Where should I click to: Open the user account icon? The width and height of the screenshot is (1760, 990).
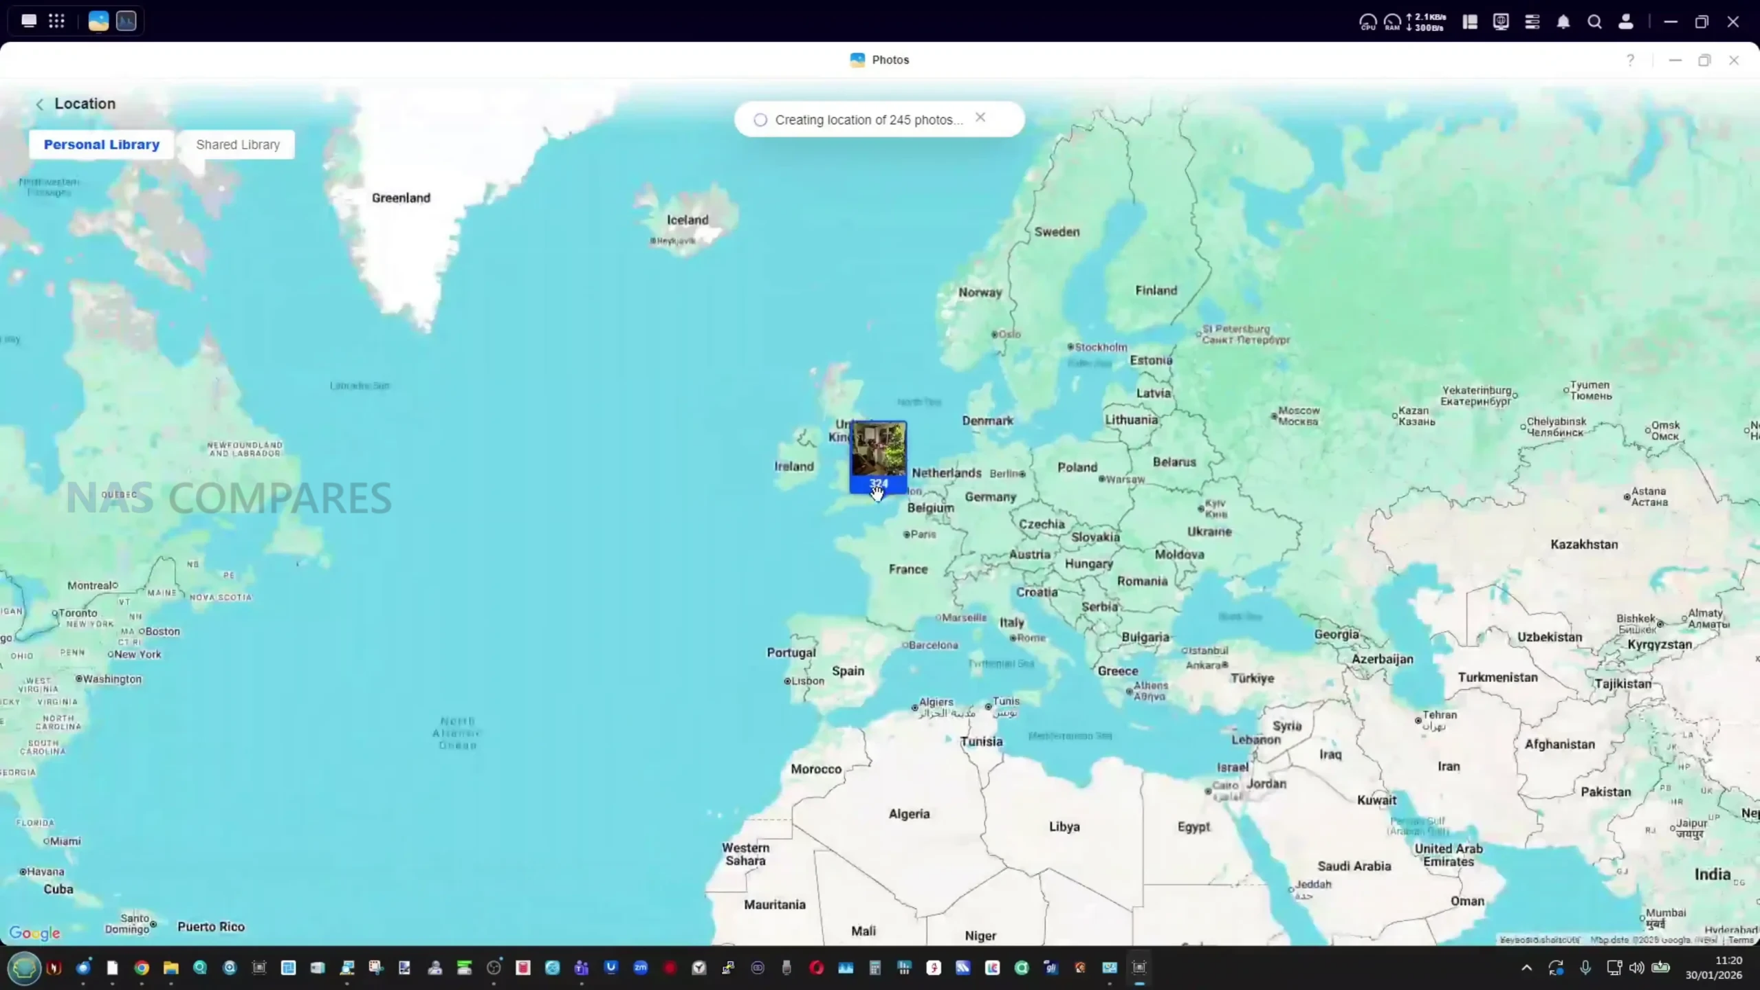tap(1626, 22)
